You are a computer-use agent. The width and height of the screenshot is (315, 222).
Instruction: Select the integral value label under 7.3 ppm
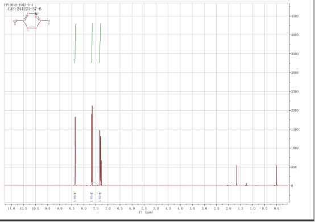click(100, 198)
